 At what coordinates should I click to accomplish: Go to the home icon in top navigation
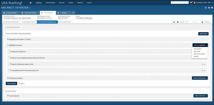click(x=31, y=3)
